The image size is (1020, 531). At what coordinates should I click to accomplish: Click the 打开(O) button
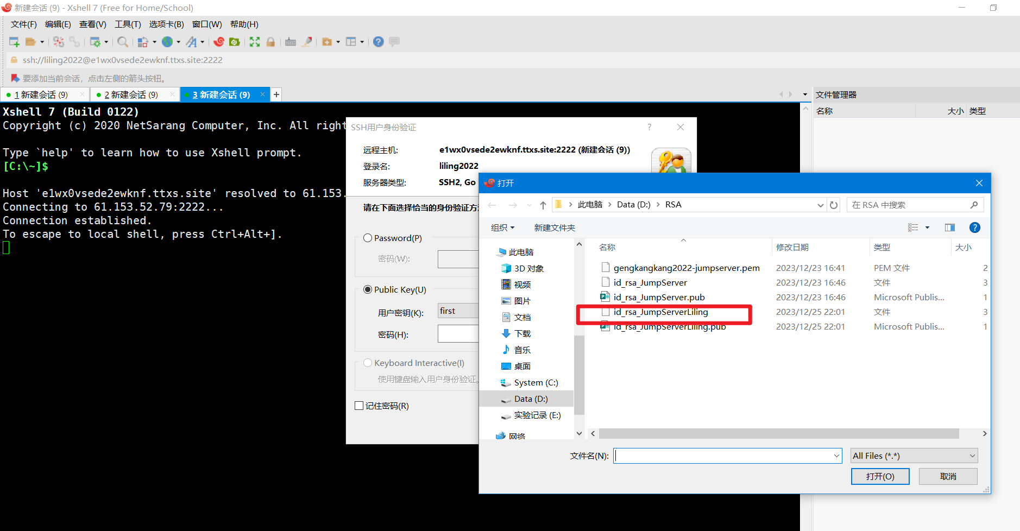880,476
